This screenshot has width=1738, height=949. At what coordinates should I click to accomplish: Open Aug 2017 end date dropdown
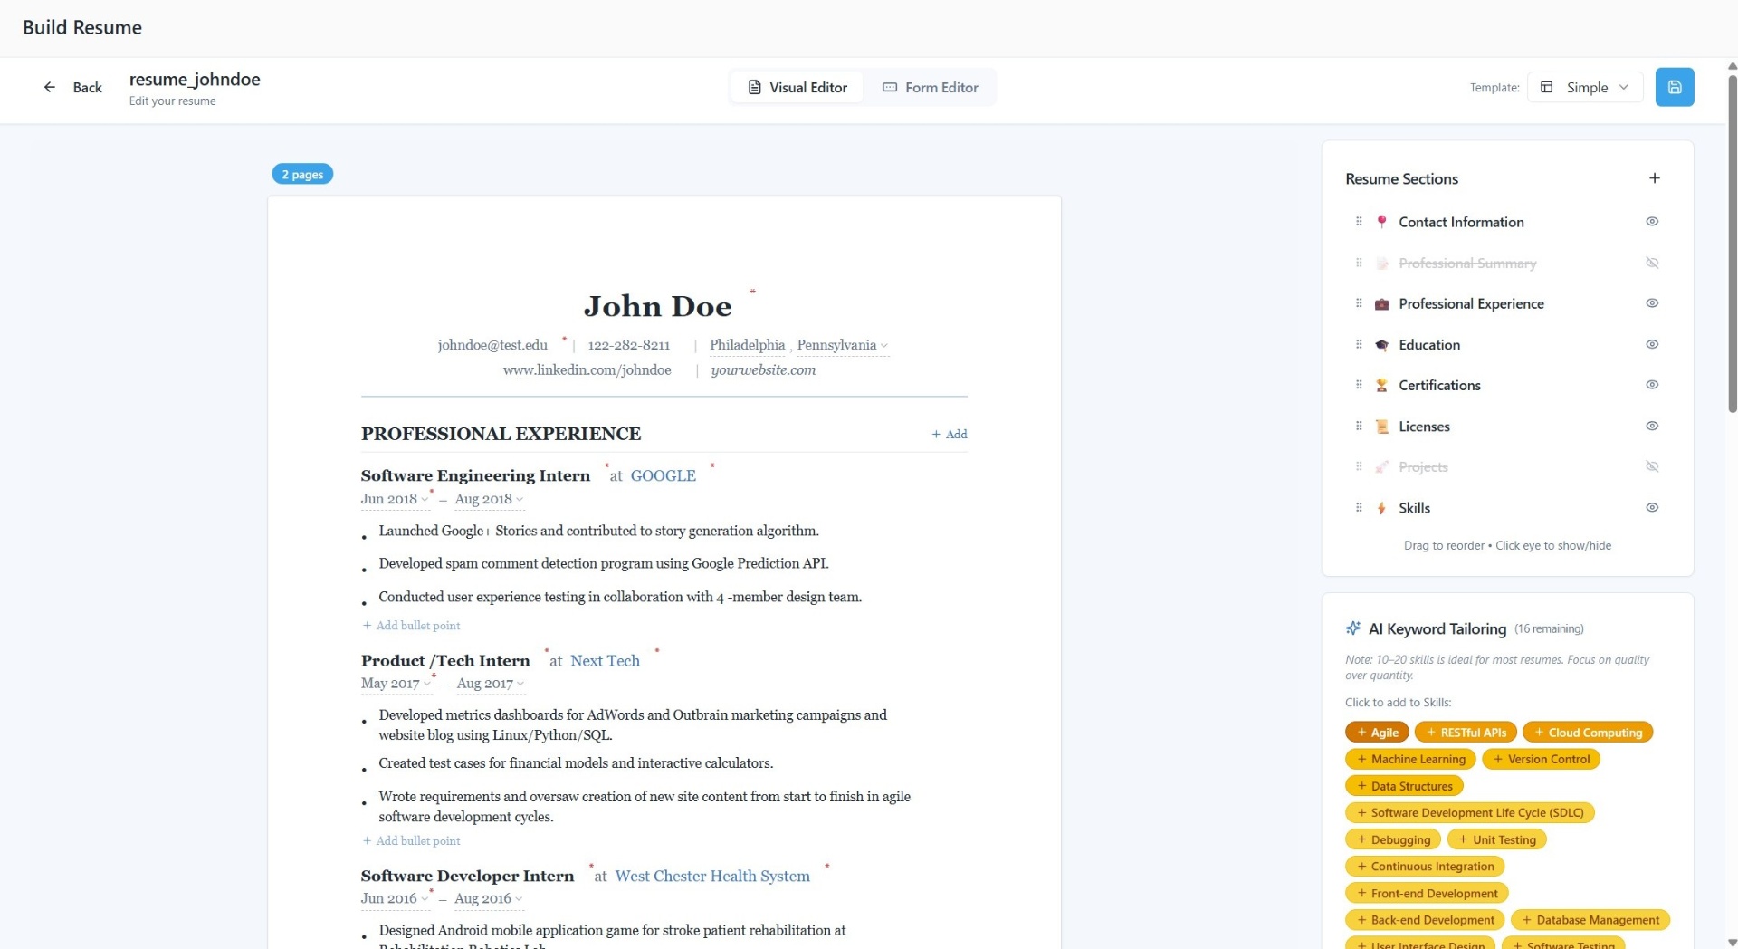coord(490,684)
